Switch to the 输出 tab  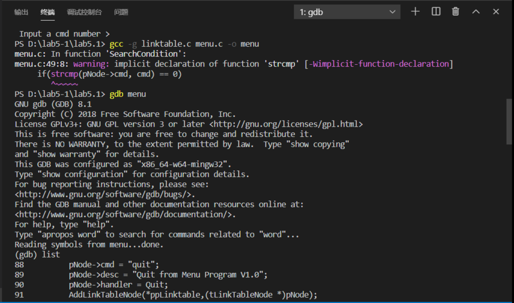click(x=21, y=12)
